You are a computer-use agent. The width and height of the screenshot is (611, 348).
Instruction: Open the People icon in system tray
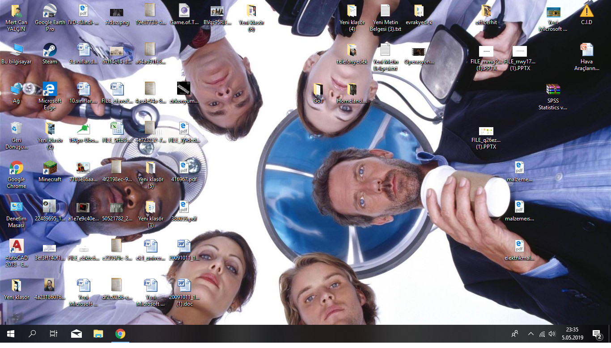(x=515, y=334)
